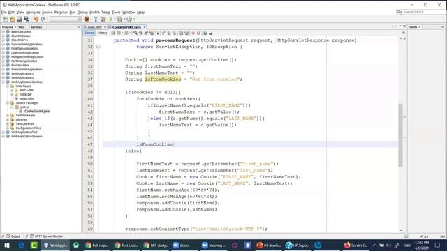The height and width of the screenshot is (251, 447).
Task: Click the editor Last Edit icon
Action: click(x=113, y=33)
